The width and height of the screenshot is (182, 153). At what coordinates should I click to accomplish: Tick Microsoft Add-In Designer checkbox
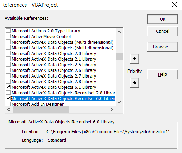[8, 104]
